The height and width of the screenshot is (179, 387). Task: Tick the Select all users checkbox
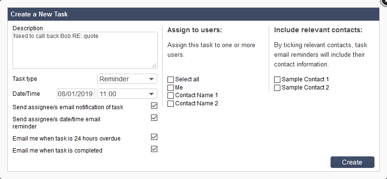[170, 79]
